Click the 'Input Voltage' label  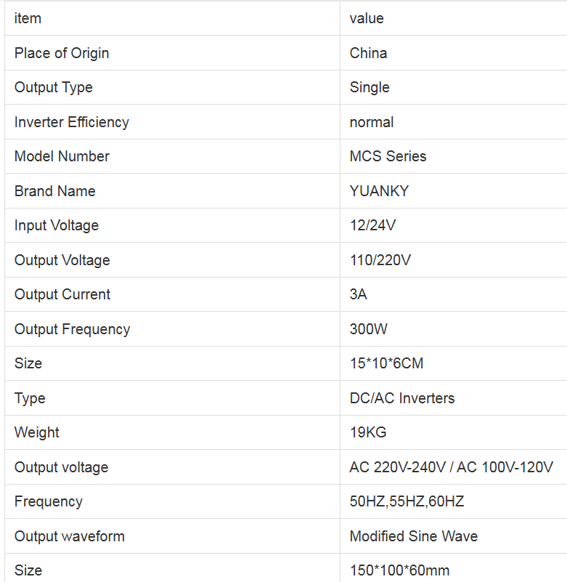coord(57,225)
